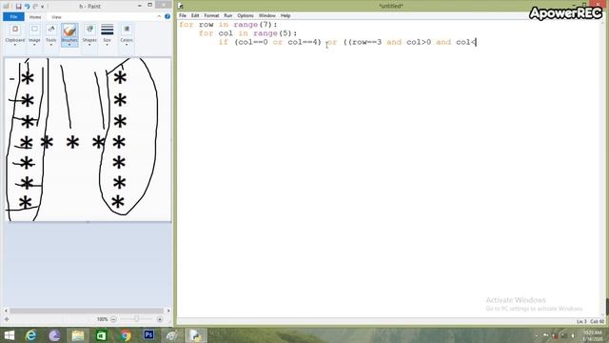Open the Run menu in the IDLE editor
This screenshot has width=609, height=343.
click(x=228, y=15)
